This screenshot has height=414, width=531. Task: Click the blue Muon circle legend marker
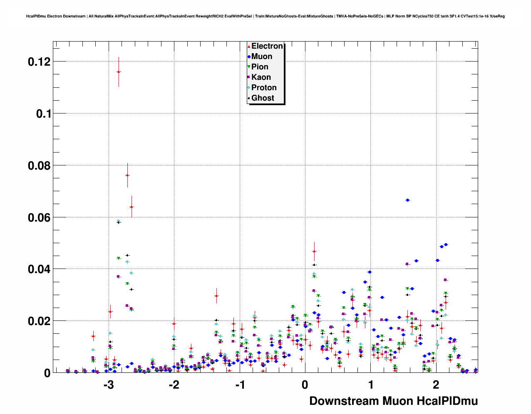249,57
